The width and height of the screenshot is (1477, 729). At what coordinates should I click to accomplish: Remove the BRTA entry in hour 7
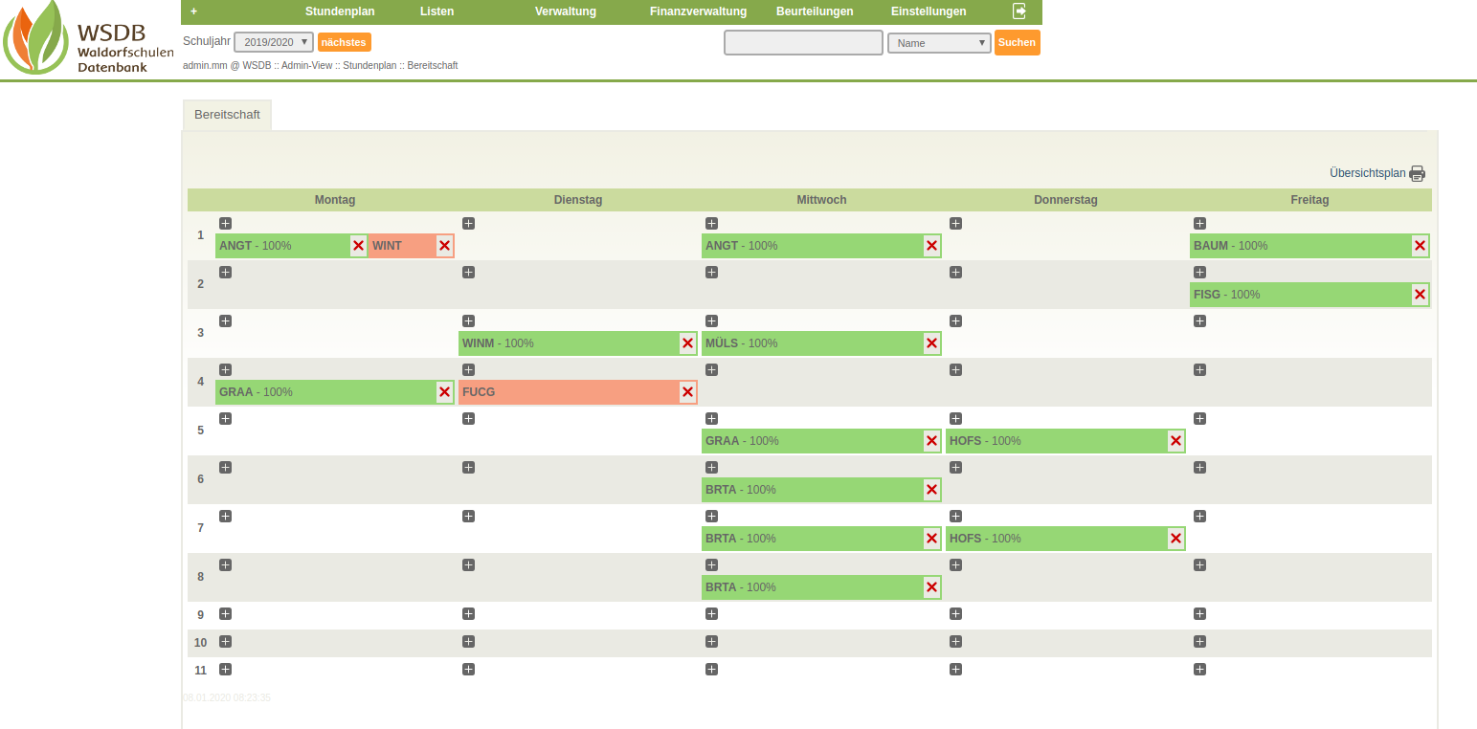click(x=931, y=539)
